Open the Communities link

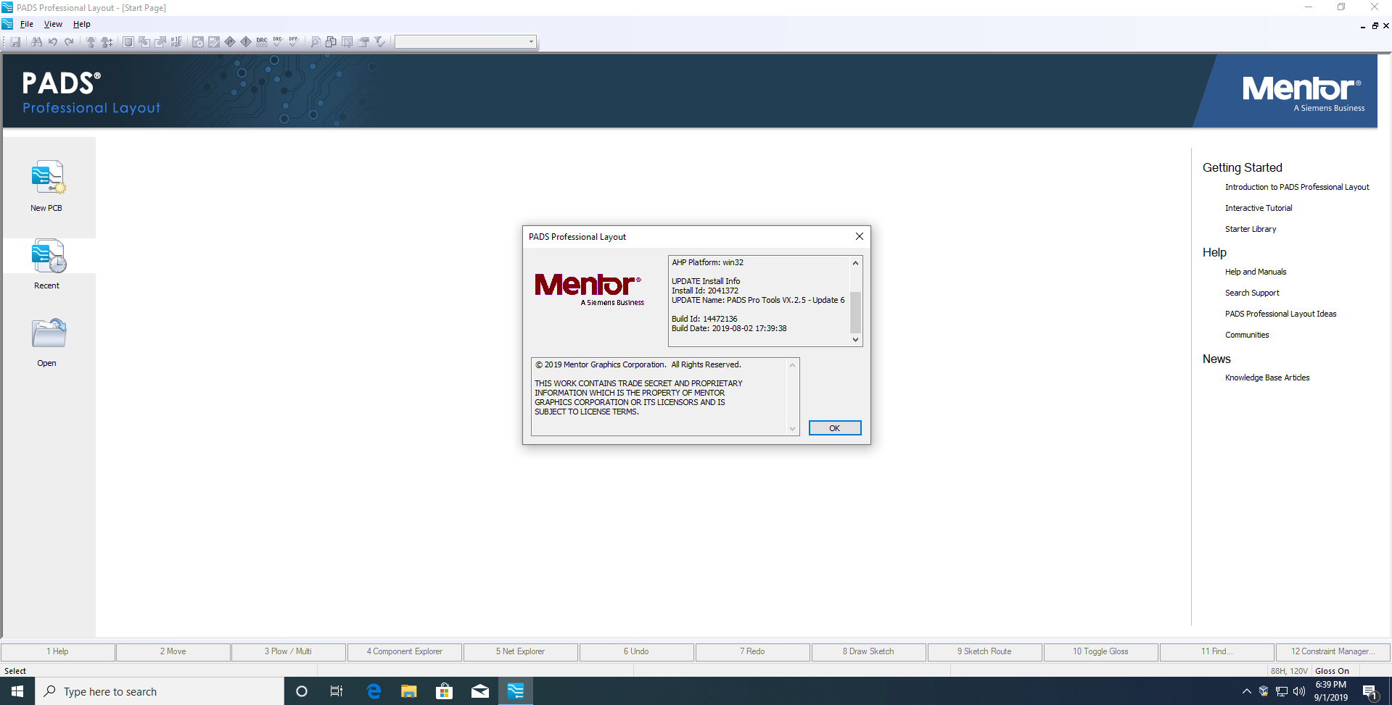click(1247, 335)
